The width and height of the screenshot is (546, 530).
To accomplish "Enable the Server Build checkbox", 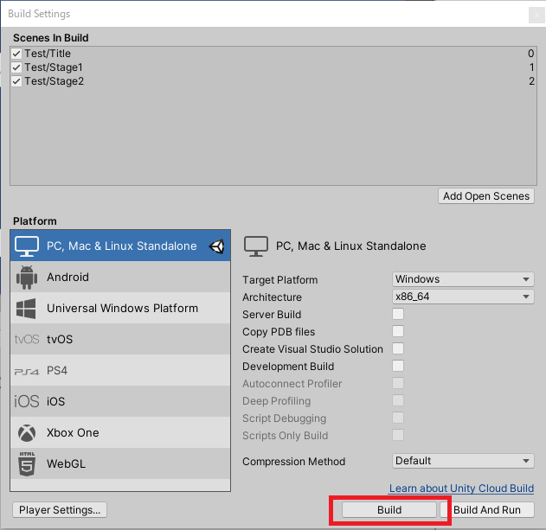I will [x=398, y=314].
